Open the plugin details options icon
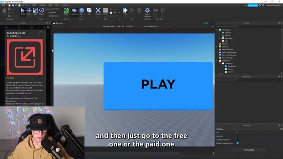The height and width of the screenshot is (159, 283). click(x=41, y=33)
